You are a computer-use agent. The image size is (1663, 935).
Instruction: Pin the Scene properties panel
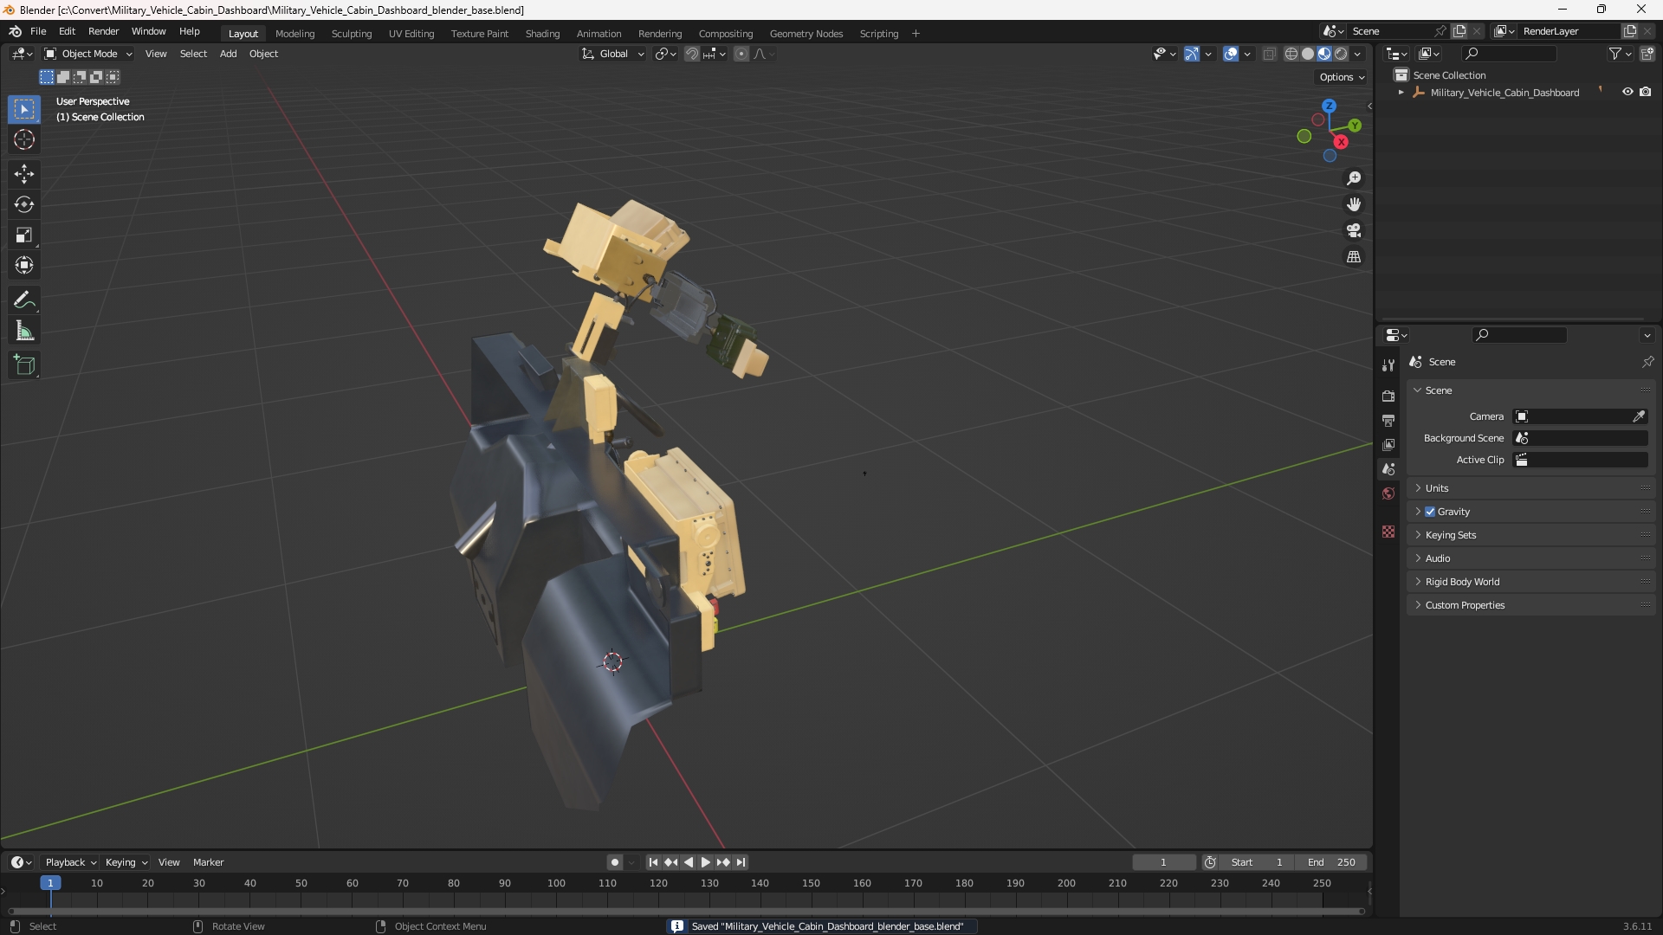pyautogui.click(x=1647, y=362)
